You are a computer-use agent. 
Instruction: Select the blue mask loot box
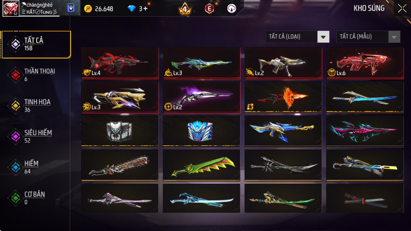[x=202, y=131]
